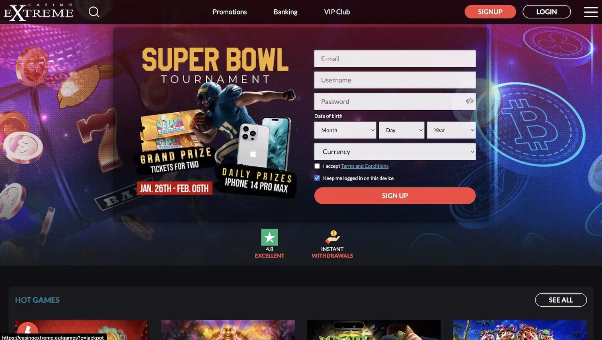Open the hamburger menu icon
This screenshot has width=602, height=340.
[591, 12]
